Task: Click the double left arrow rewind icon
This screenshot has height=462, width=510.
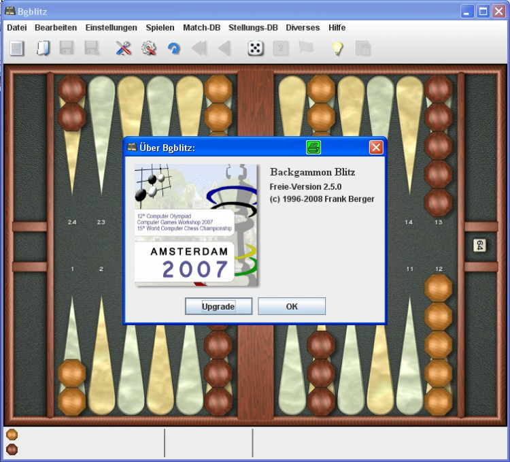Action: coord(199,48)
